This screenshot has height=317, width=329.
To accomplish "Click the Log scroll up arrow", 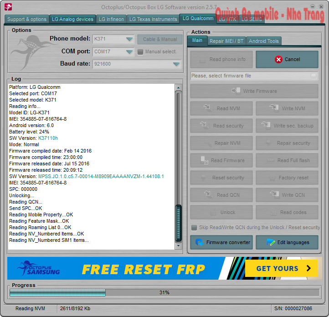I will point(178,87).
